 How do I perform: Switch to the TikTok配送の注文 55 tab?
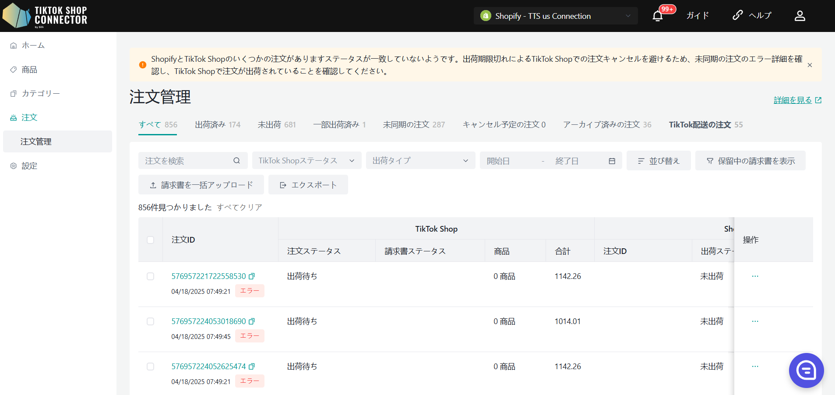tap(706, 125)
